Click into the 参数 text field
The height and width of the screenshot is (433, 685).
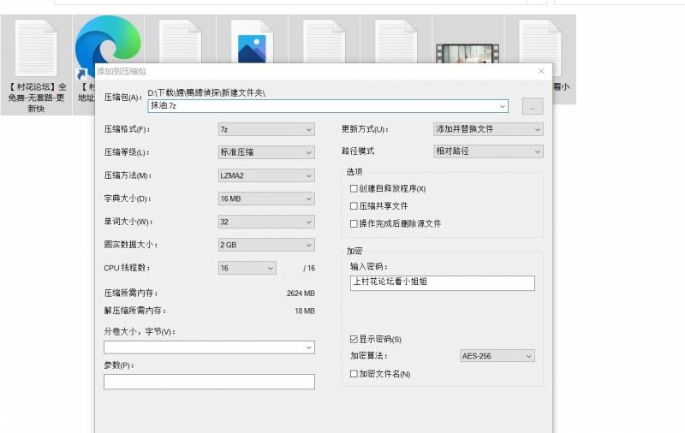(209, 382)
